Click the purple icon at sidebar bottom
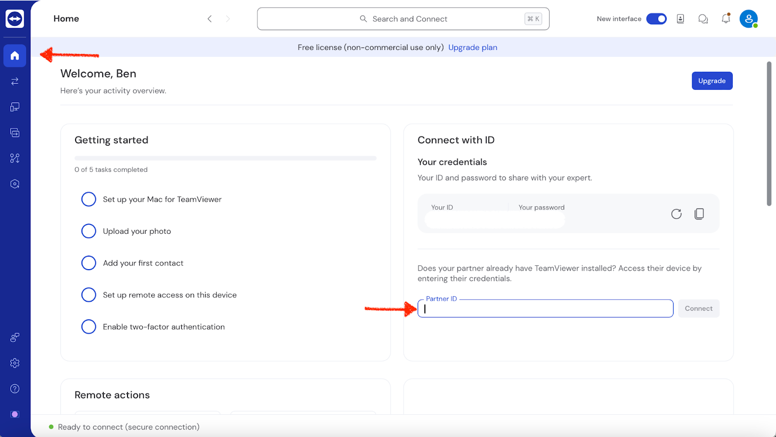 (x=15, y=414)
